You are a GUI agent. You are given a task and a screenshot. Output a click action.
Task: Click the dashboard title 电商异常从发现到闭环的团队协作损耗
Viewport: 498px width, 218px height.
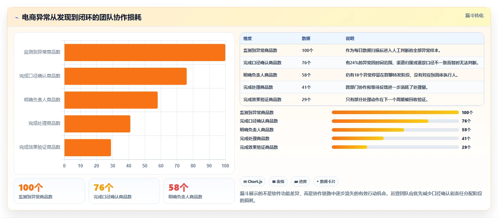coord(82,18)
